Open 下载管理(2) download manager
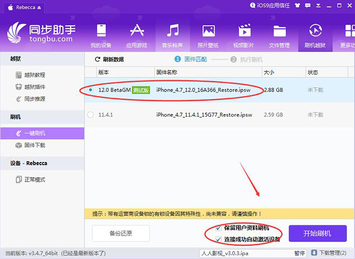Image resolution: width=355 pixels, height=259 pixels. point(333,253)
